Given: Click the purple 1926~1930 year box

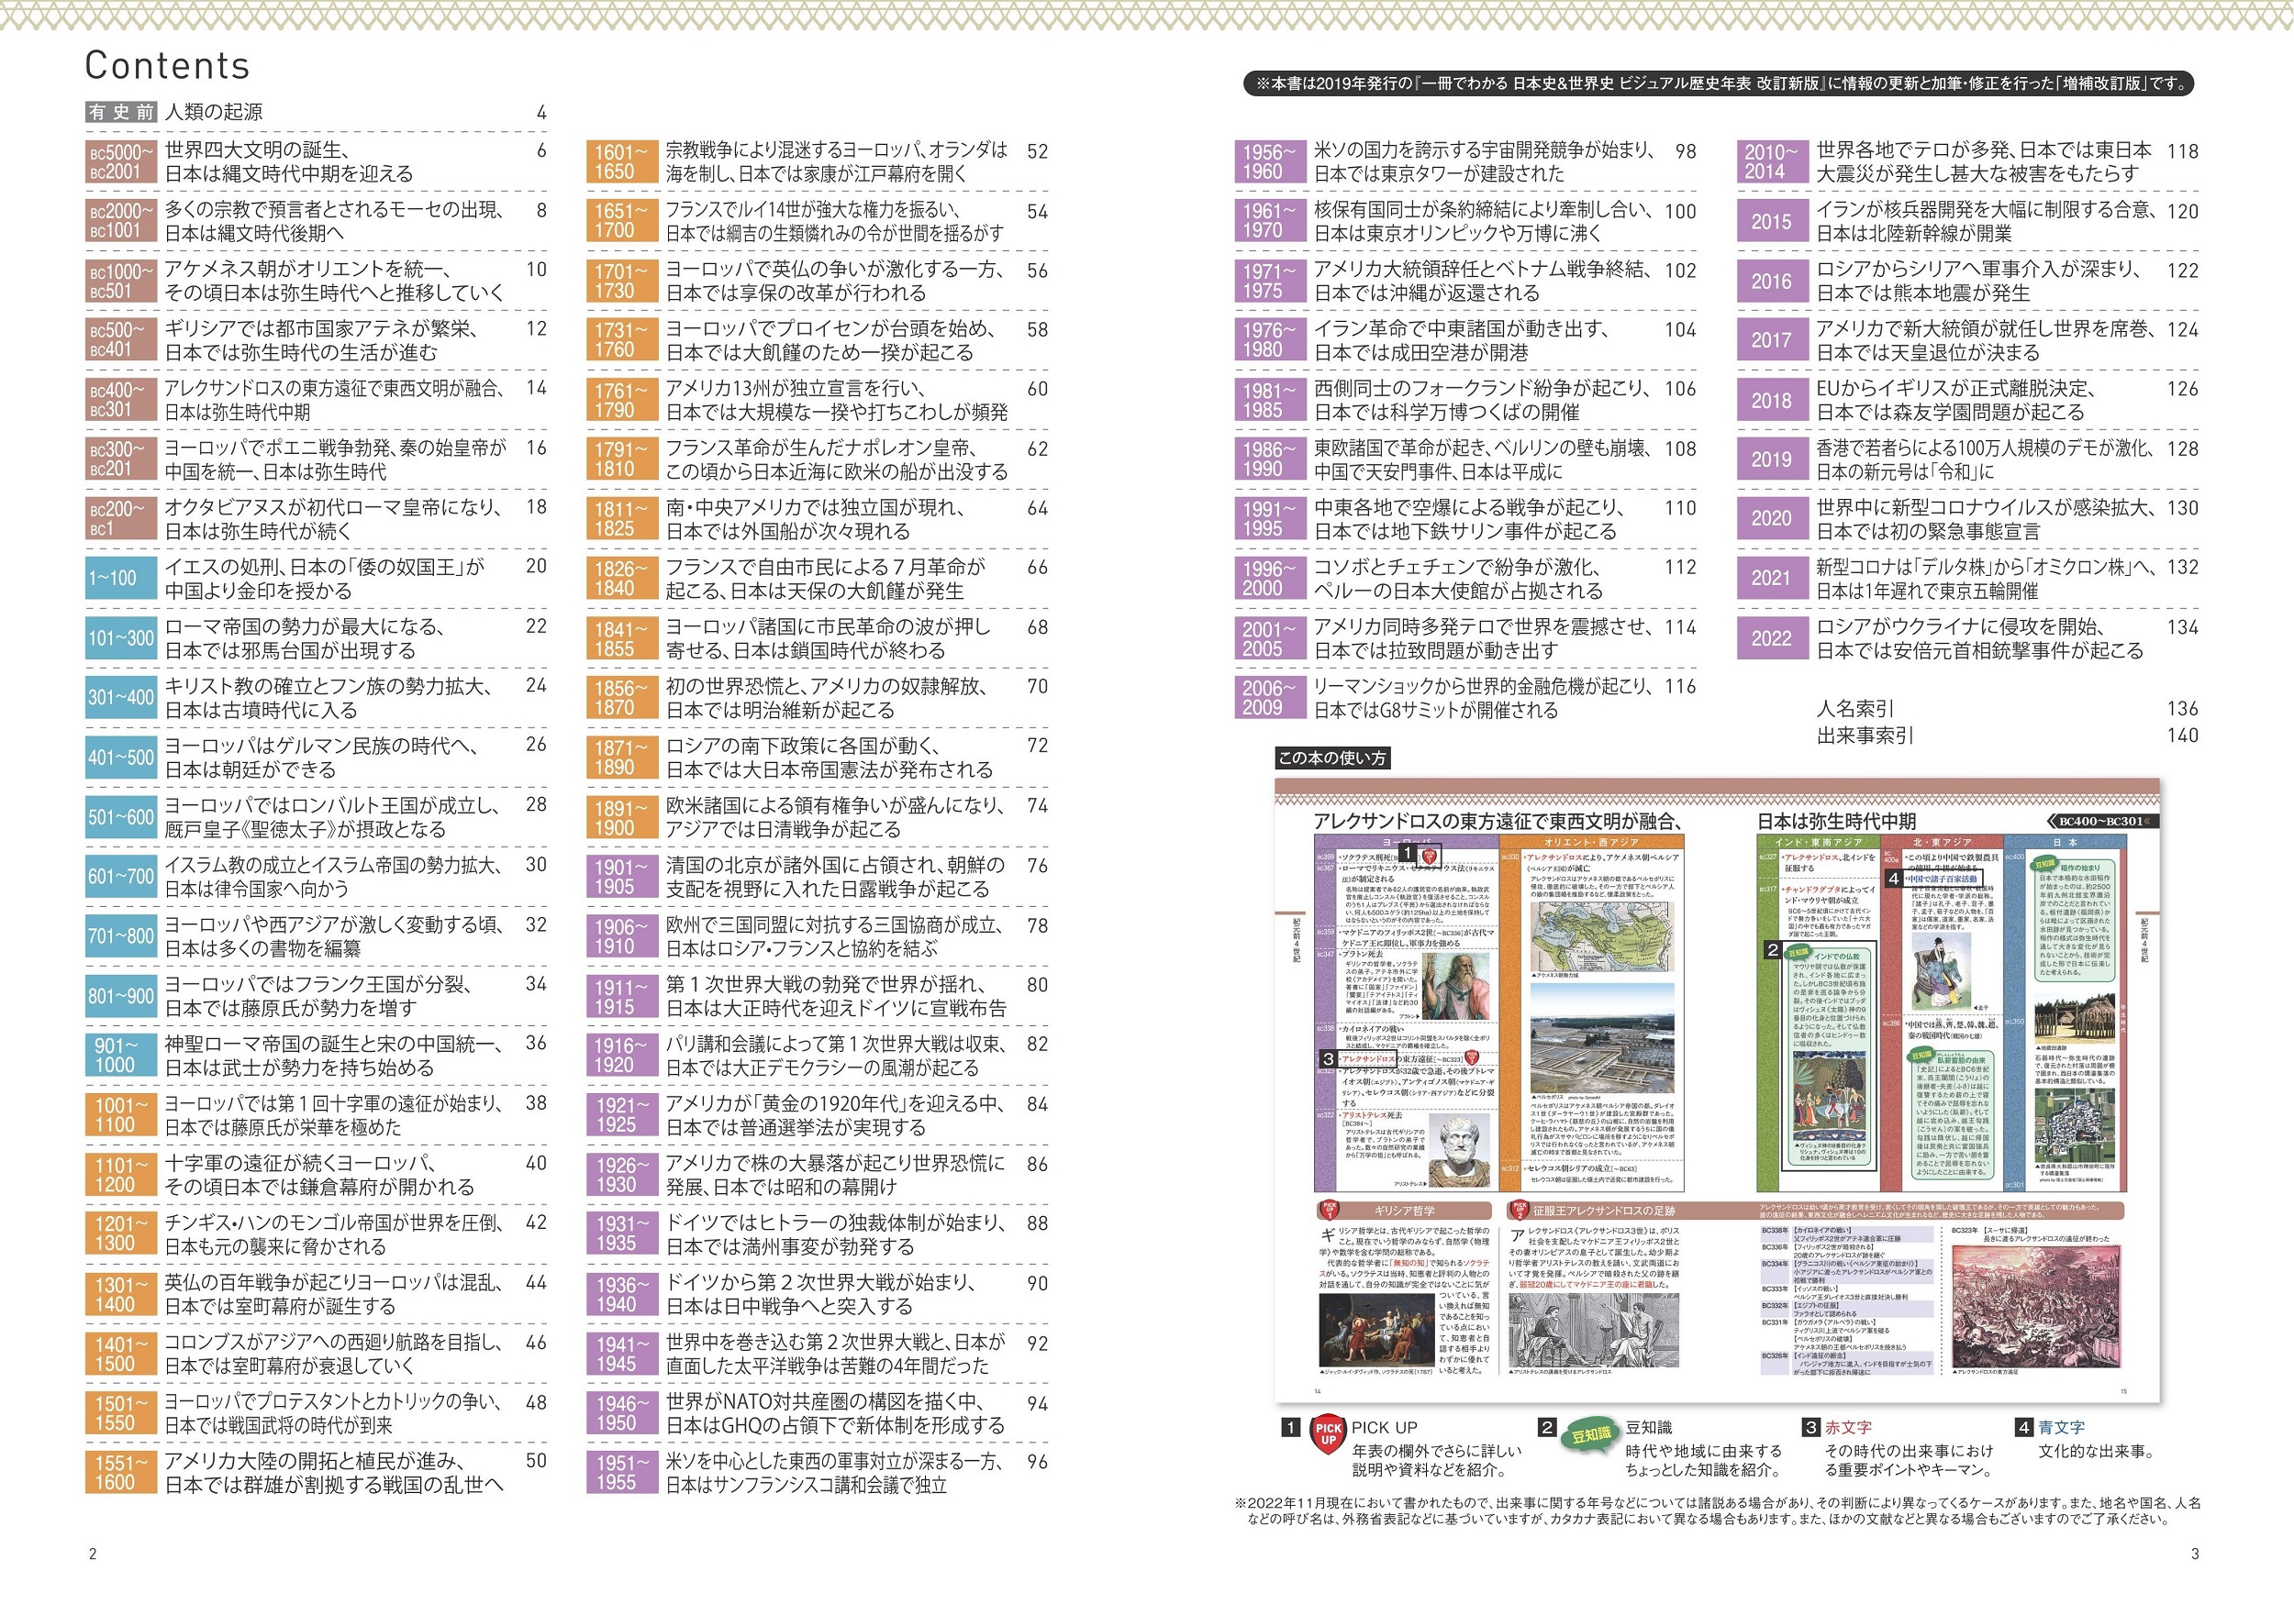Looking at the screenshot, I should pyautogui.click(x=622, y=1175).
